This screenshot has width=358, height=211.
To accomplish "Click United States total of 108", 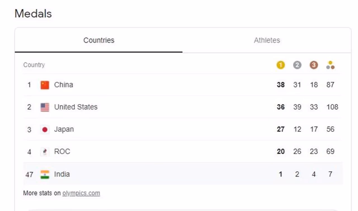I will click(x=332, y=107).
